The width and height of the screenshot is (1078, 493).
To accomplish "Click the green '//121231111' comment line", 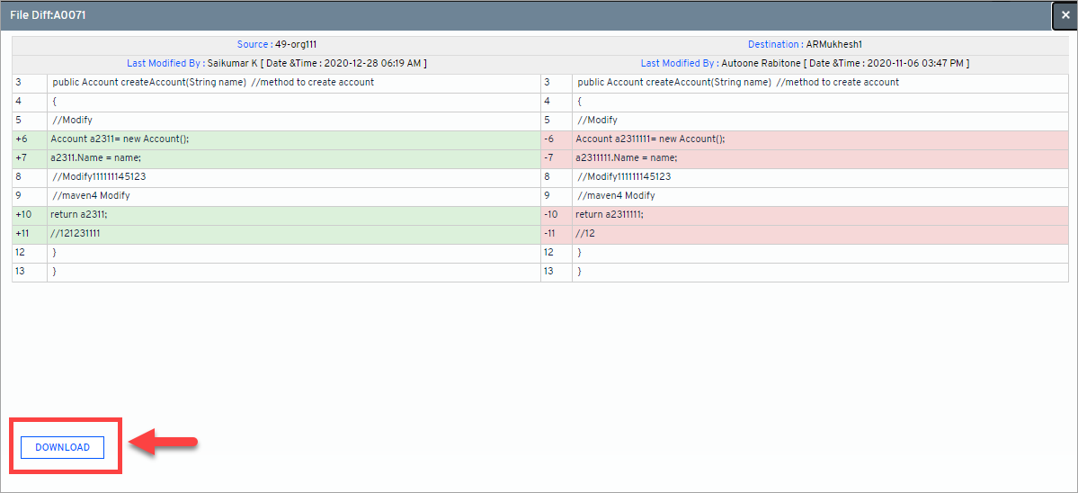I will click(x=76, y=233).
